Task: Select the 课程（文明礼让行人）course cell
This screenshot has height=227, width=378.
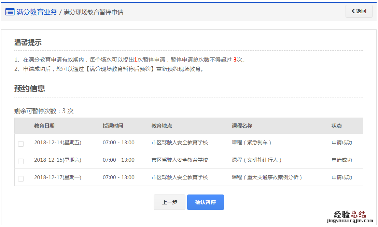Action: tap(257, 160)
